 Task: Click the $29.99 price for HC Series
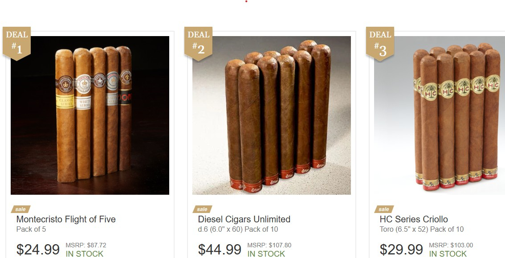(x=401, y=250)
